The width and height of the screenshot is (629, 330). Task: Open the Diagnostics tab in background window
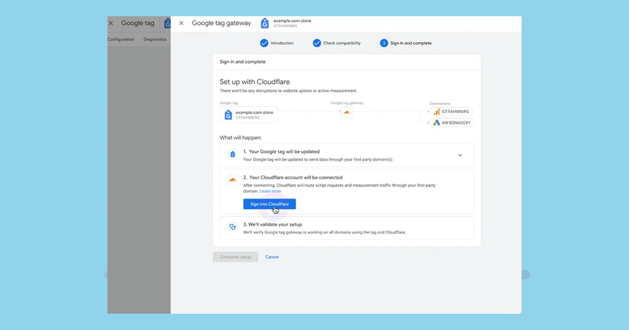[155, 39]
